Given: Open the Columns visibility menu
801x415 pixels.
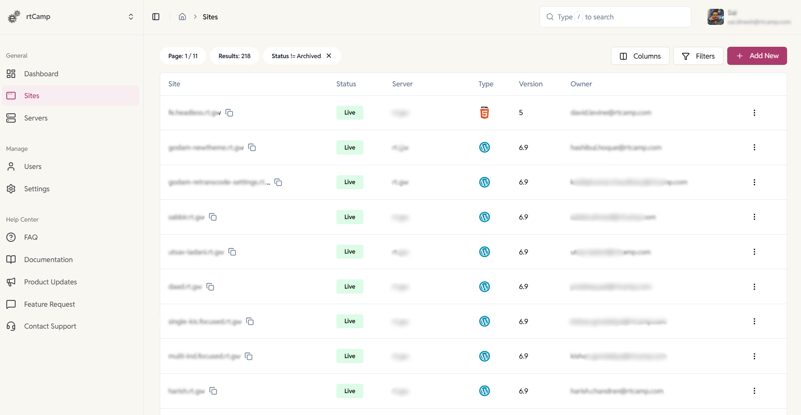Looking at the screenshot, I should coord(640,56).
